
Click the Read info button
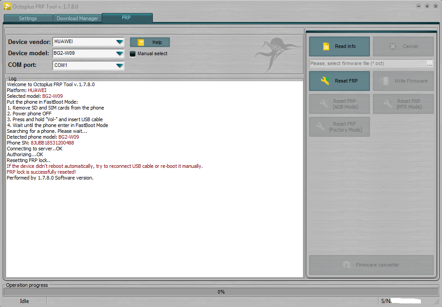339,46
